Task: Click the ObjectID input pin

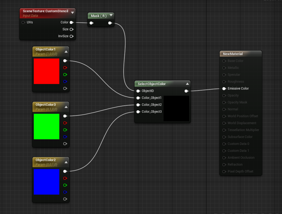Action: pos(138,91)
